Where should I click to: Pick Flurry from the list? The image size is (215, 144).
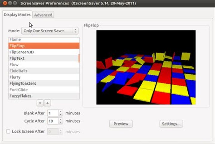pyautogui.click(x=44, y=77)
